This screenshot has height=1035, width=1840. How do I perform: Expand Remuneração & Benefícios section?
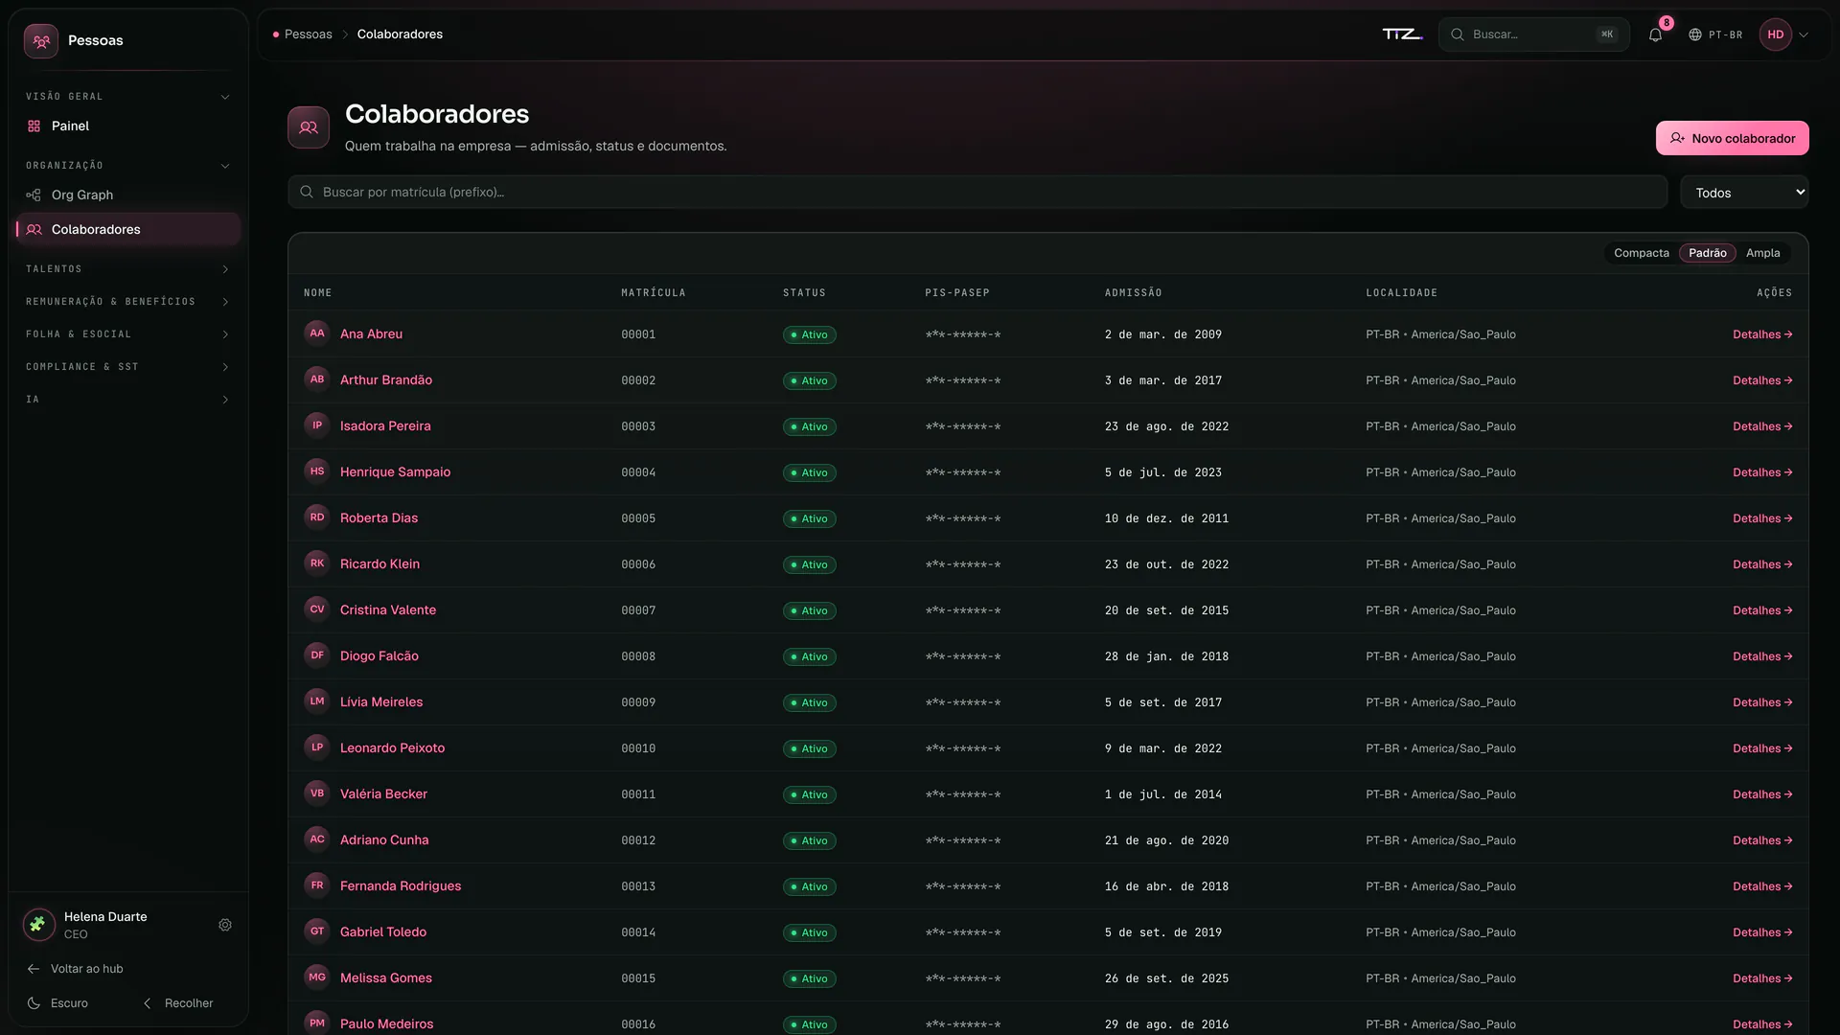128,302
